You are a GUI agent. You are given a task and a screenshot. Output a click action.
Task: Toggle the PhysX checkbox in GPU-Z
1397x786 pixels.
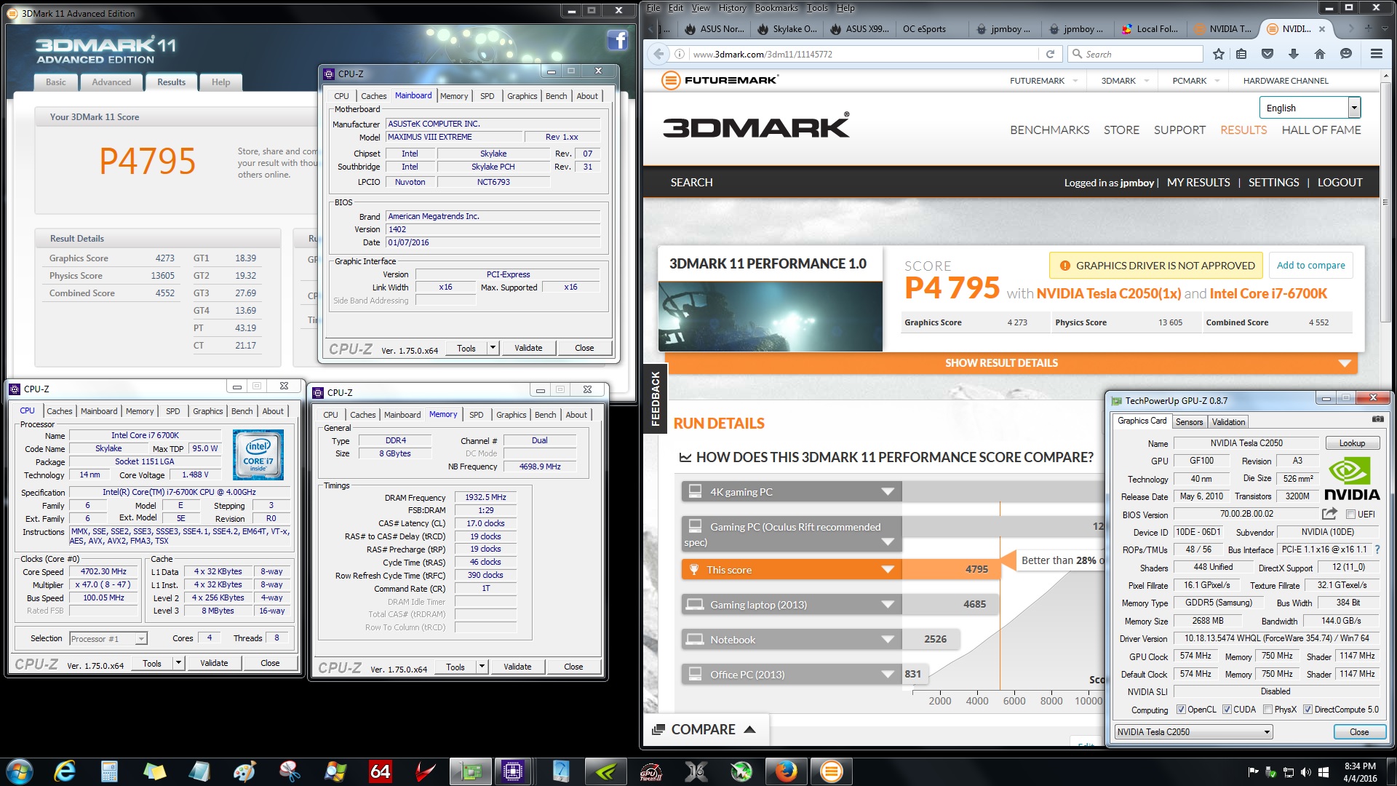(1267, 710)
